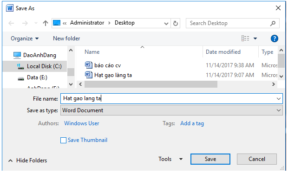Expand the File name history dropdown
Viewport: 288px width, 173px height.
coord(278,99)
